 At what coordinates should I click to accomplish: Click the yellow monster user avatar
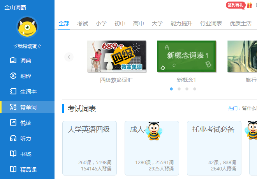click(27, 27)
